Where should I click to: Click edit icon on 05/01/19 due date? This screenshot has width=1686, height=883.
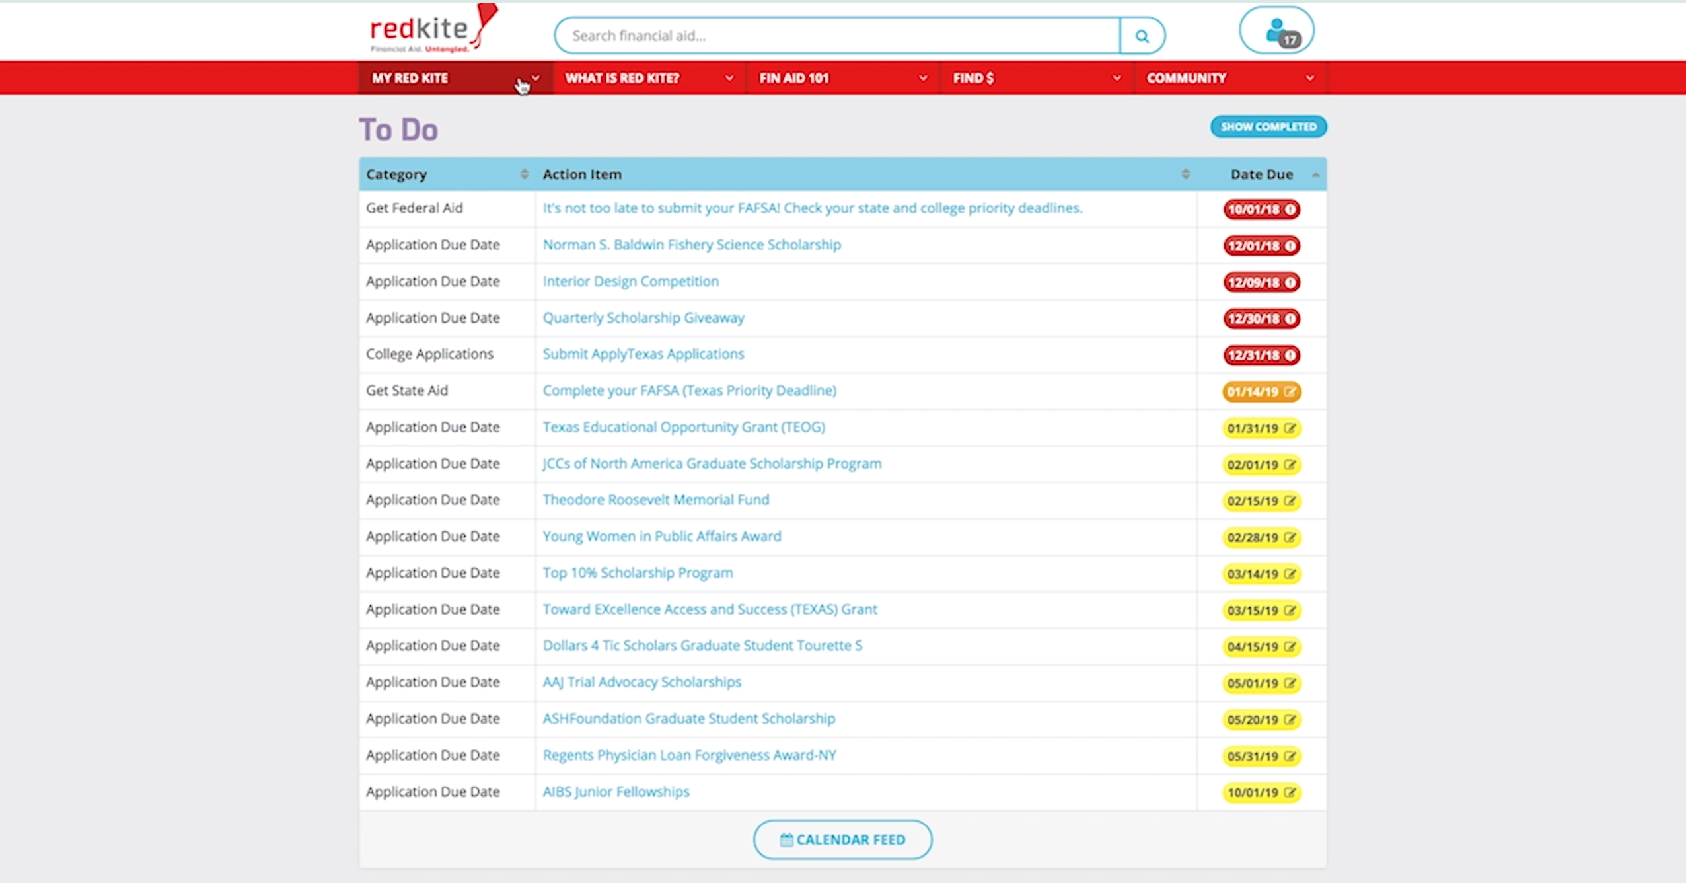tap(1290, 683)
